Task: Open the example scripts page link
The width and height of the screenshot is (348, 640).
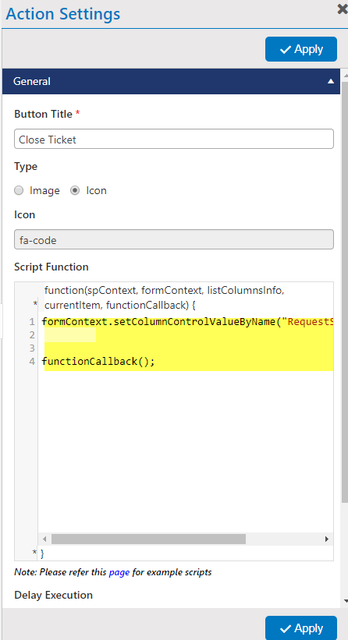Action: click(x=119, y=572)
